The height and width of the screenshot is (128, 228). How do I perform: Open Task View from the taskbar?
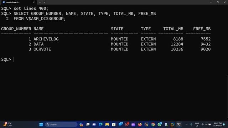[88, 124]
